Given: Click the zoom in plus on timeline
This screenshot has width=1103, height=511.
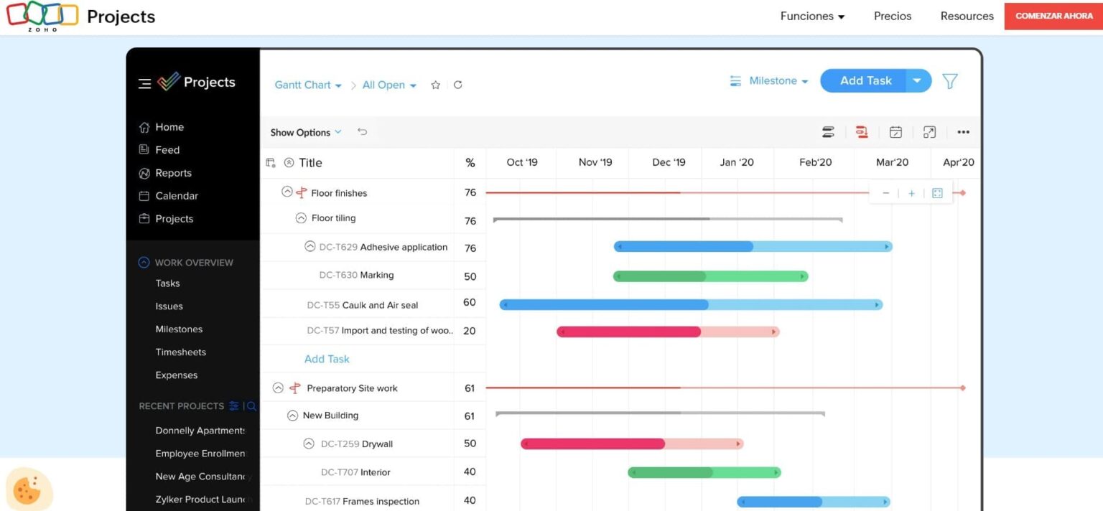Looking at the screenshot, I should [x=911, y=193].
